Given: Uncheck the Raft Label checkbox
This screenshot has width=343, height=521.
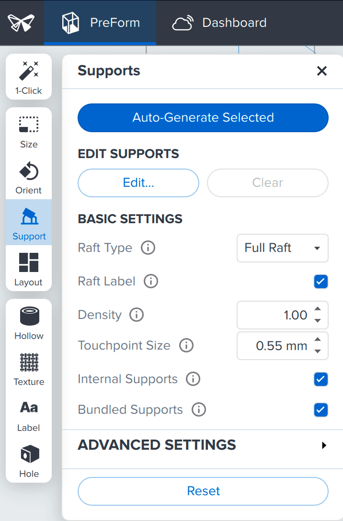Looking at the screenshot, I should (320, 282).
